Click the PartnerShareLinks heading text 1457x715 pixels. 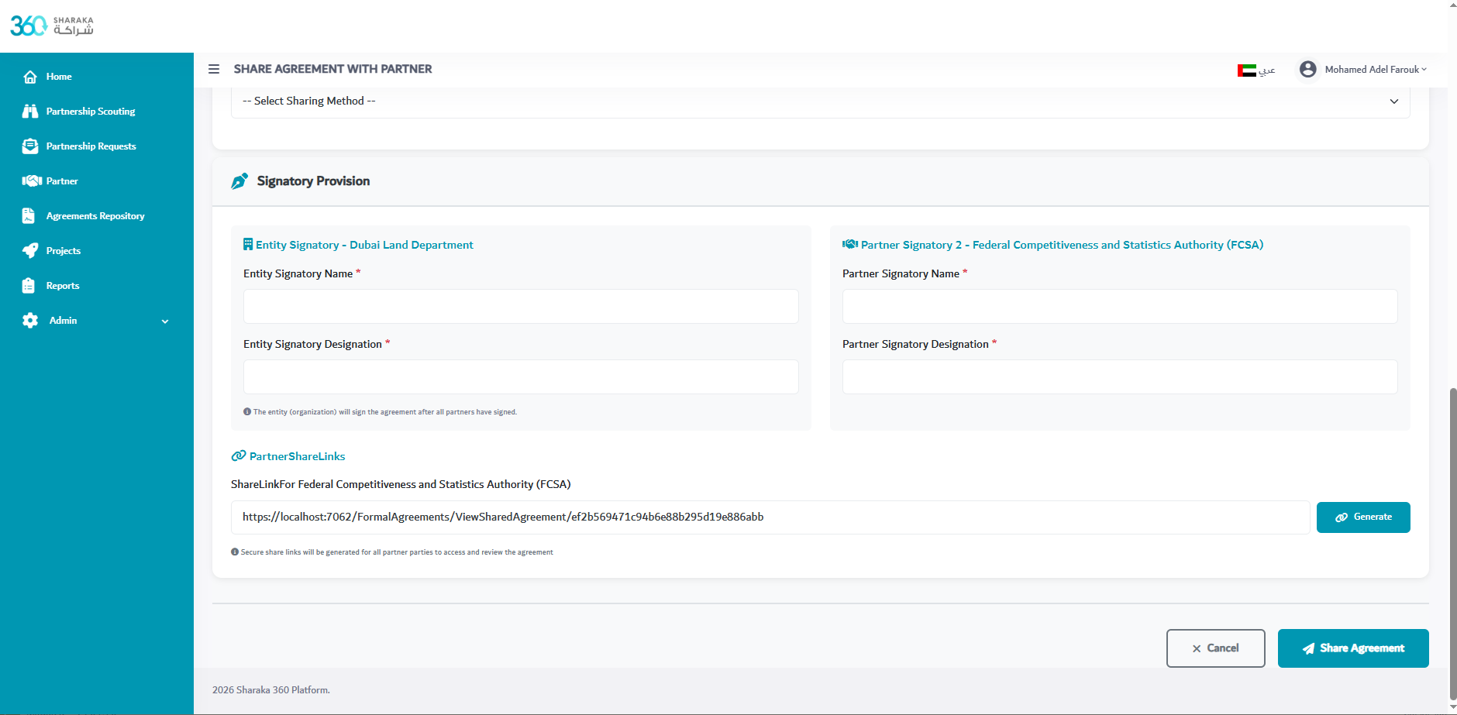point(298,456)
